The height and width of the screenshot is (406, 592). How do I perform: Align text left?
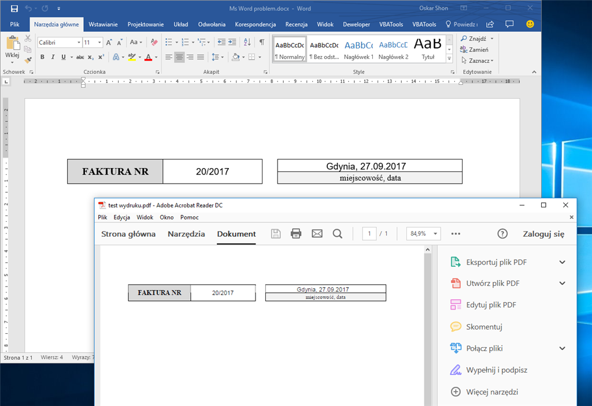(169, 57)
